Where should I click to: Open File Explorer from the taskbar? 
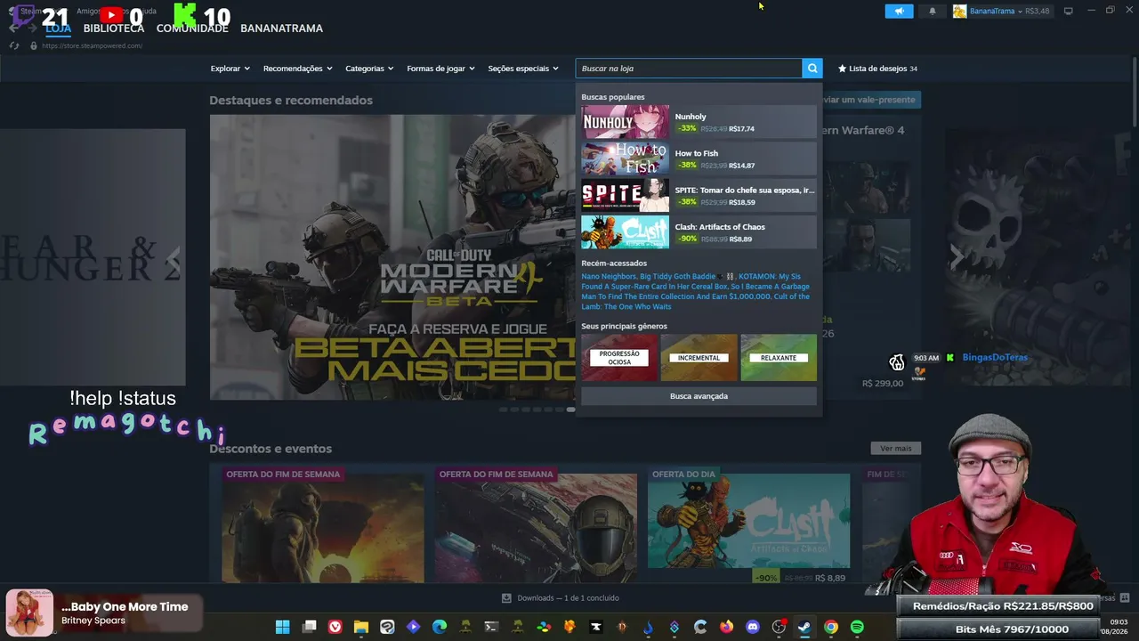pos(361,627)
